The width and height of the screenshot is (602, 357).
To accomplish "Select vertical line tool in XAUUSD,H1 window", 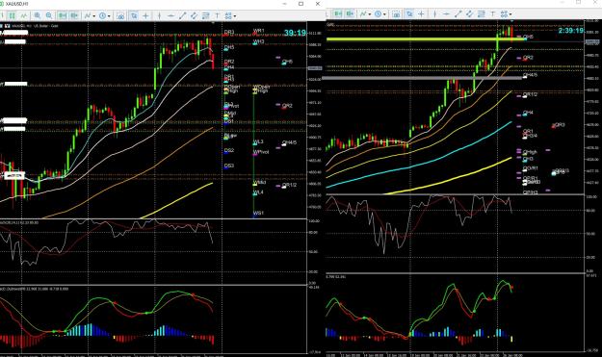I will pyautogui.click(x=159, y=15).
